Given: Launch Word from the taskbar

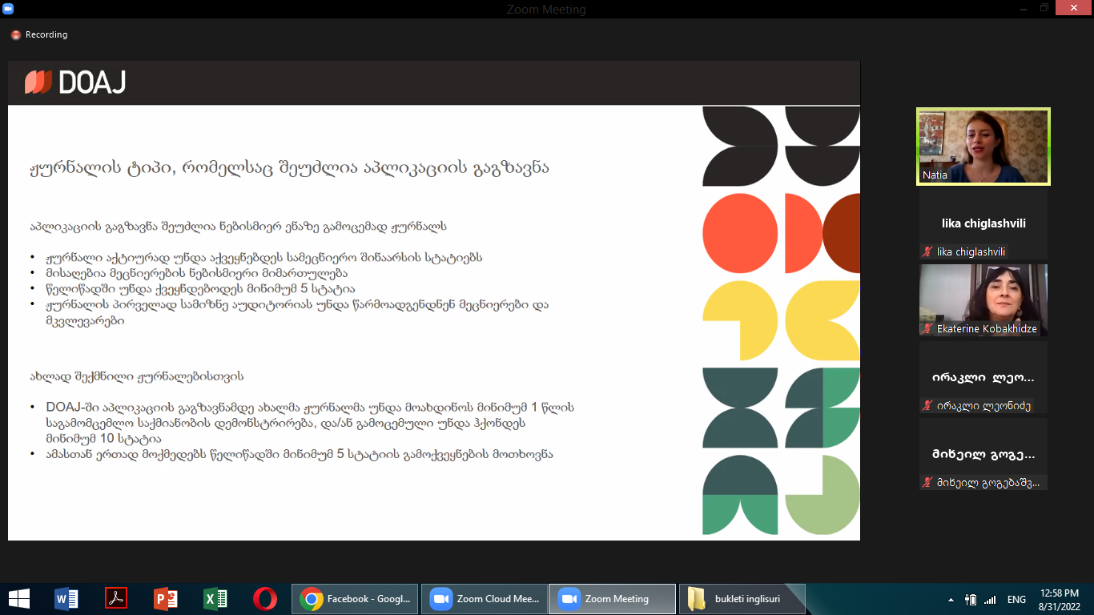Looking at the screenshot, I should [x=66, y=598].
